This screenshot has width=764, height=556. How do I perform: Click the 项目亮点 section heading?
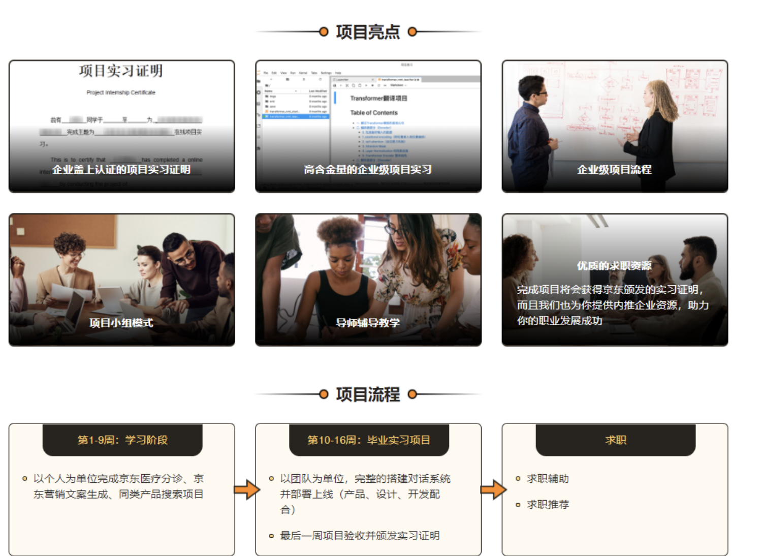click(x=368, y=32)
